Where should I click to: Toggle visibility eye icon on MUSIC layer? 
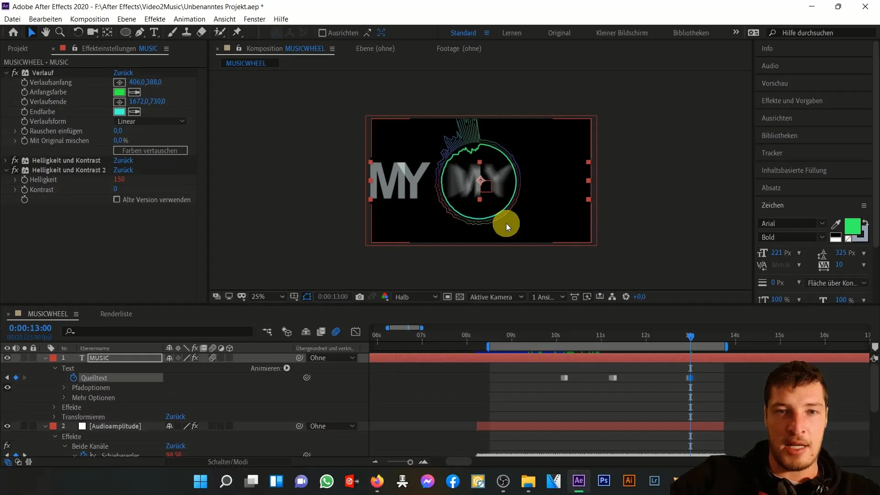click(x=7, y=357)
